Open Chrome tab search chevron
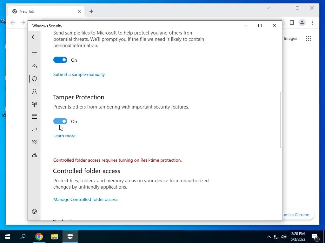Viewport: 325px width, 243px height. coord(268,8)
